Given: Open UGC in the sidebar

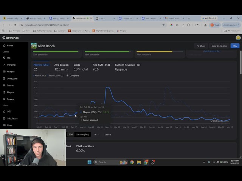Looking at the screenshot, I should pyautogui.click(x=7, y=112).
